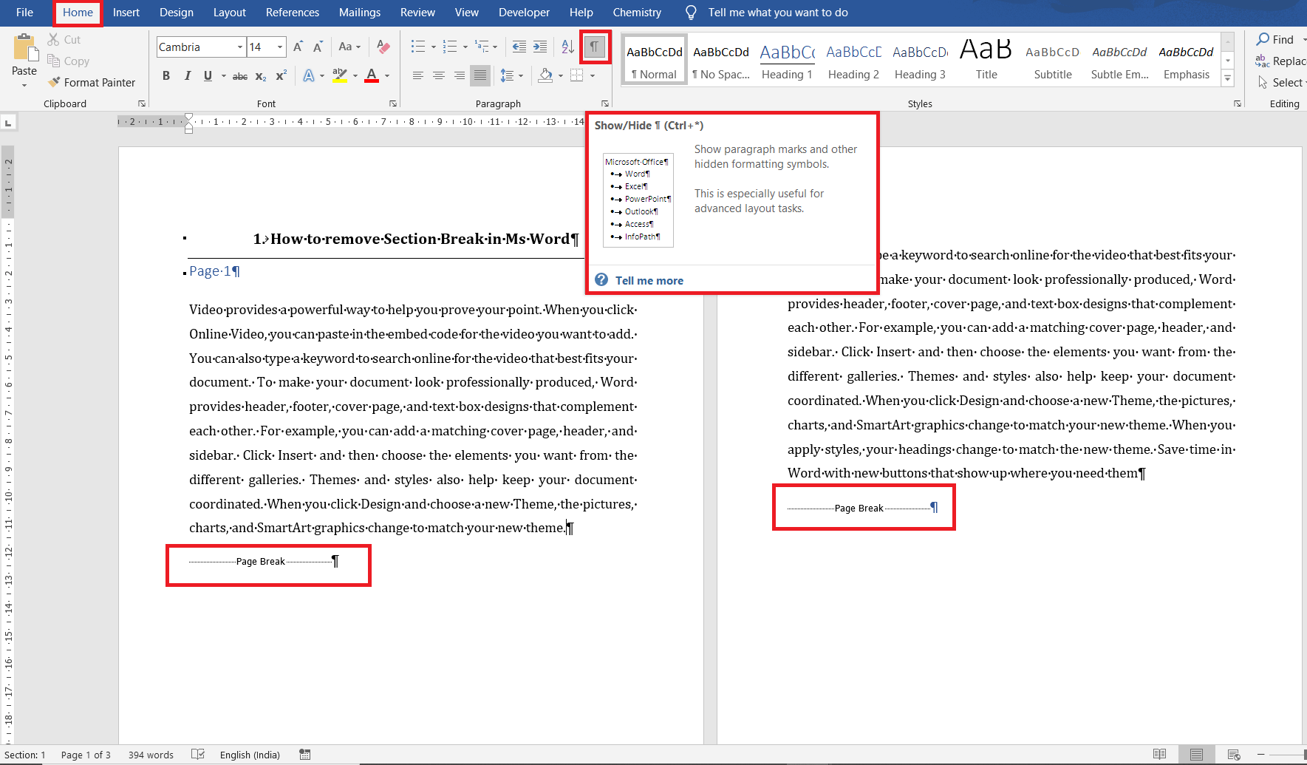Toggle italic formatting
1307x765 pixels.
tap(187, 75)
